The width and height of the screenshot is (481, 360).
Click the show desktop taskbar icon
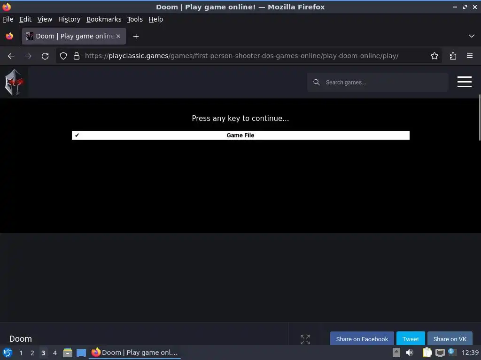click(81, 352)
